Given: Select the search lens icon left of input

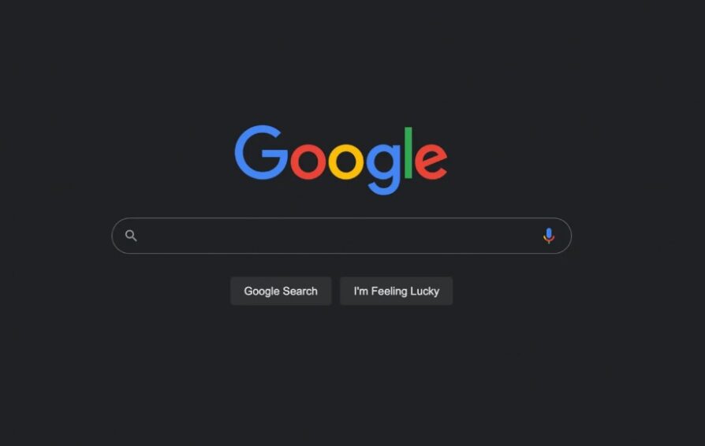Looking at the screenshot, I should (131, 236).
